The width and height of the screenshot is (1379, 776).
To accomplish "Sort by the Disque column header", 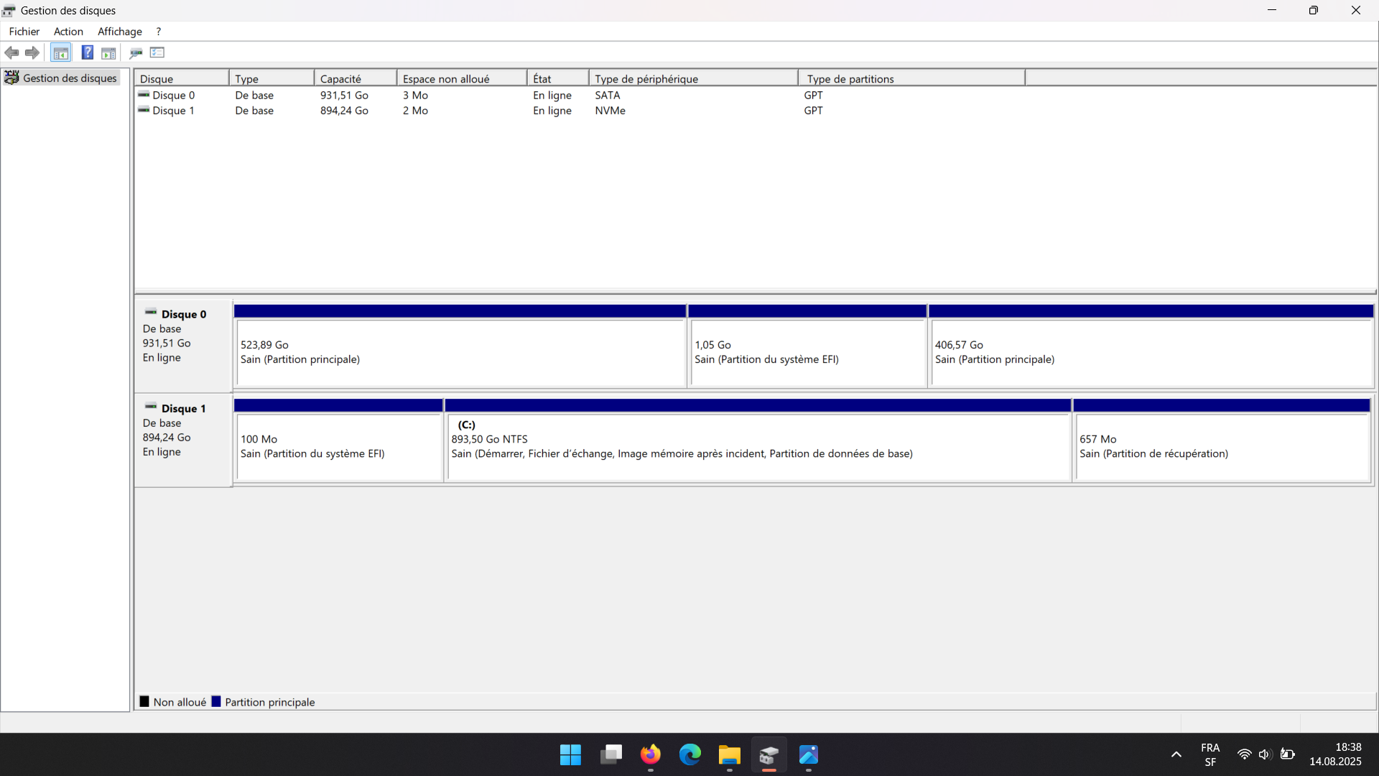I will (x=182, y=78).
